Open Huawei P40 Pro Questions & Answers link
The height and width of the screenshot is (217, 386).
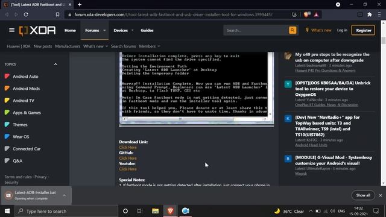[x=325, y=71]
